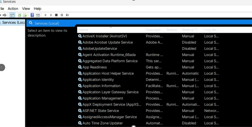Click Automatic startup type of Application Host Helper
252x127 pixels.
pyautogui.click(x=190, y=73)
